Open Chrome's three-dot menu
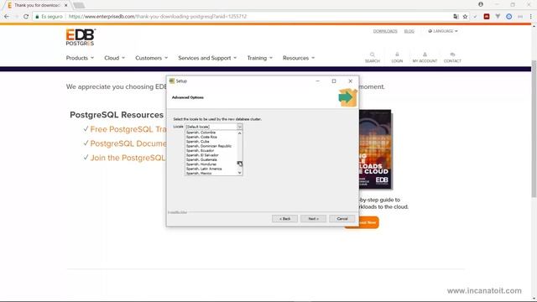Image resolution: width=537 pixels, height=302 pixels. click(531, 17)
